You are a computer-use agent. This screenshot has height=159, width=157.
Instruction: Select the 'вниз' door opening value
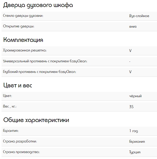coord(133,26)
